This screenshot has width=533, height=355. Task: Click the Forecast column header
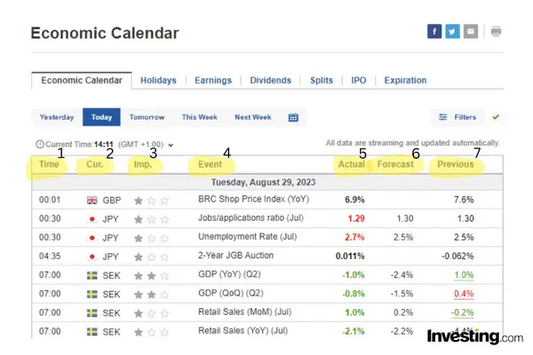coord(395,164)
